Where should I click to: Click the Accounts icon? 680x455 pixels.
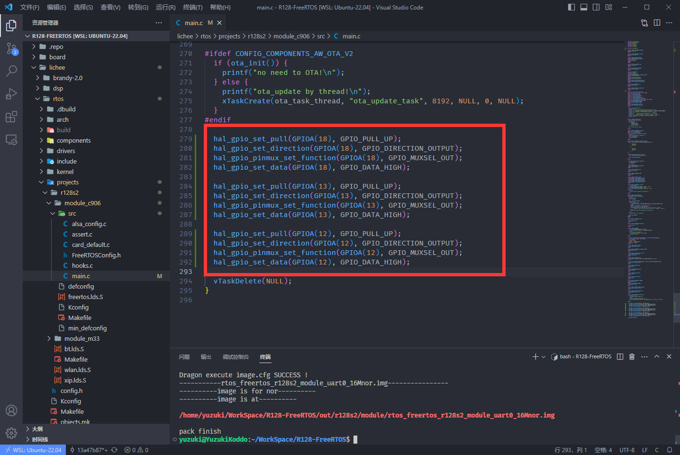[x=11, y=410]
